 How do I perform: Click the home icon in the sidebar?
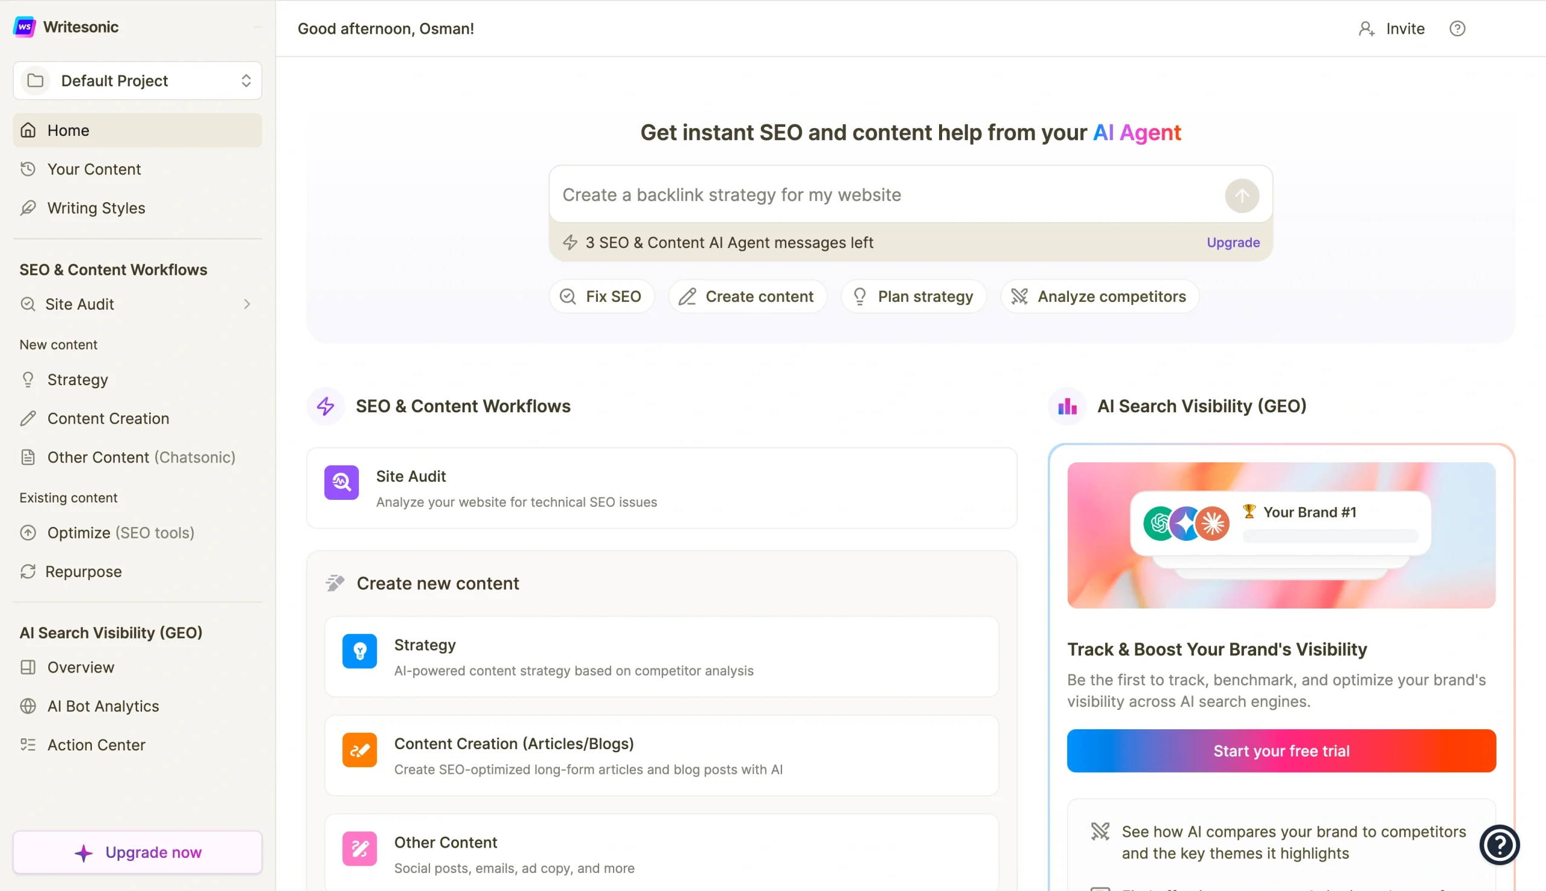pyautogui.click(x=28, y=130)
